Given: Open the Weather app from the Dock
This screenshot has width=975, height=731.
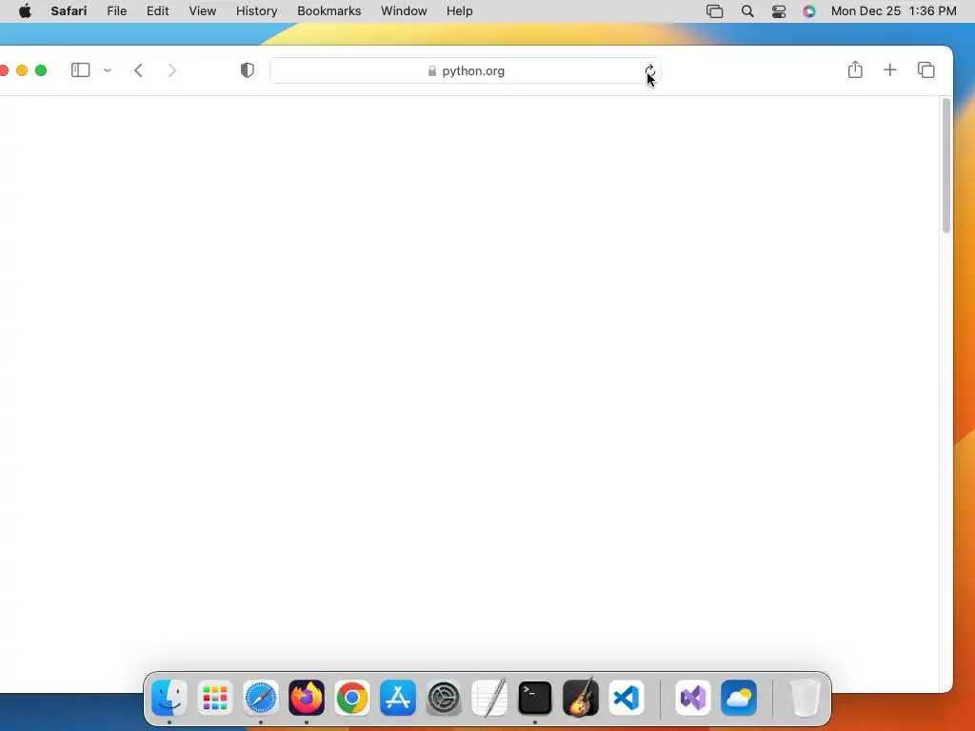Looking at the screenshot, I should tap(739, 698).
